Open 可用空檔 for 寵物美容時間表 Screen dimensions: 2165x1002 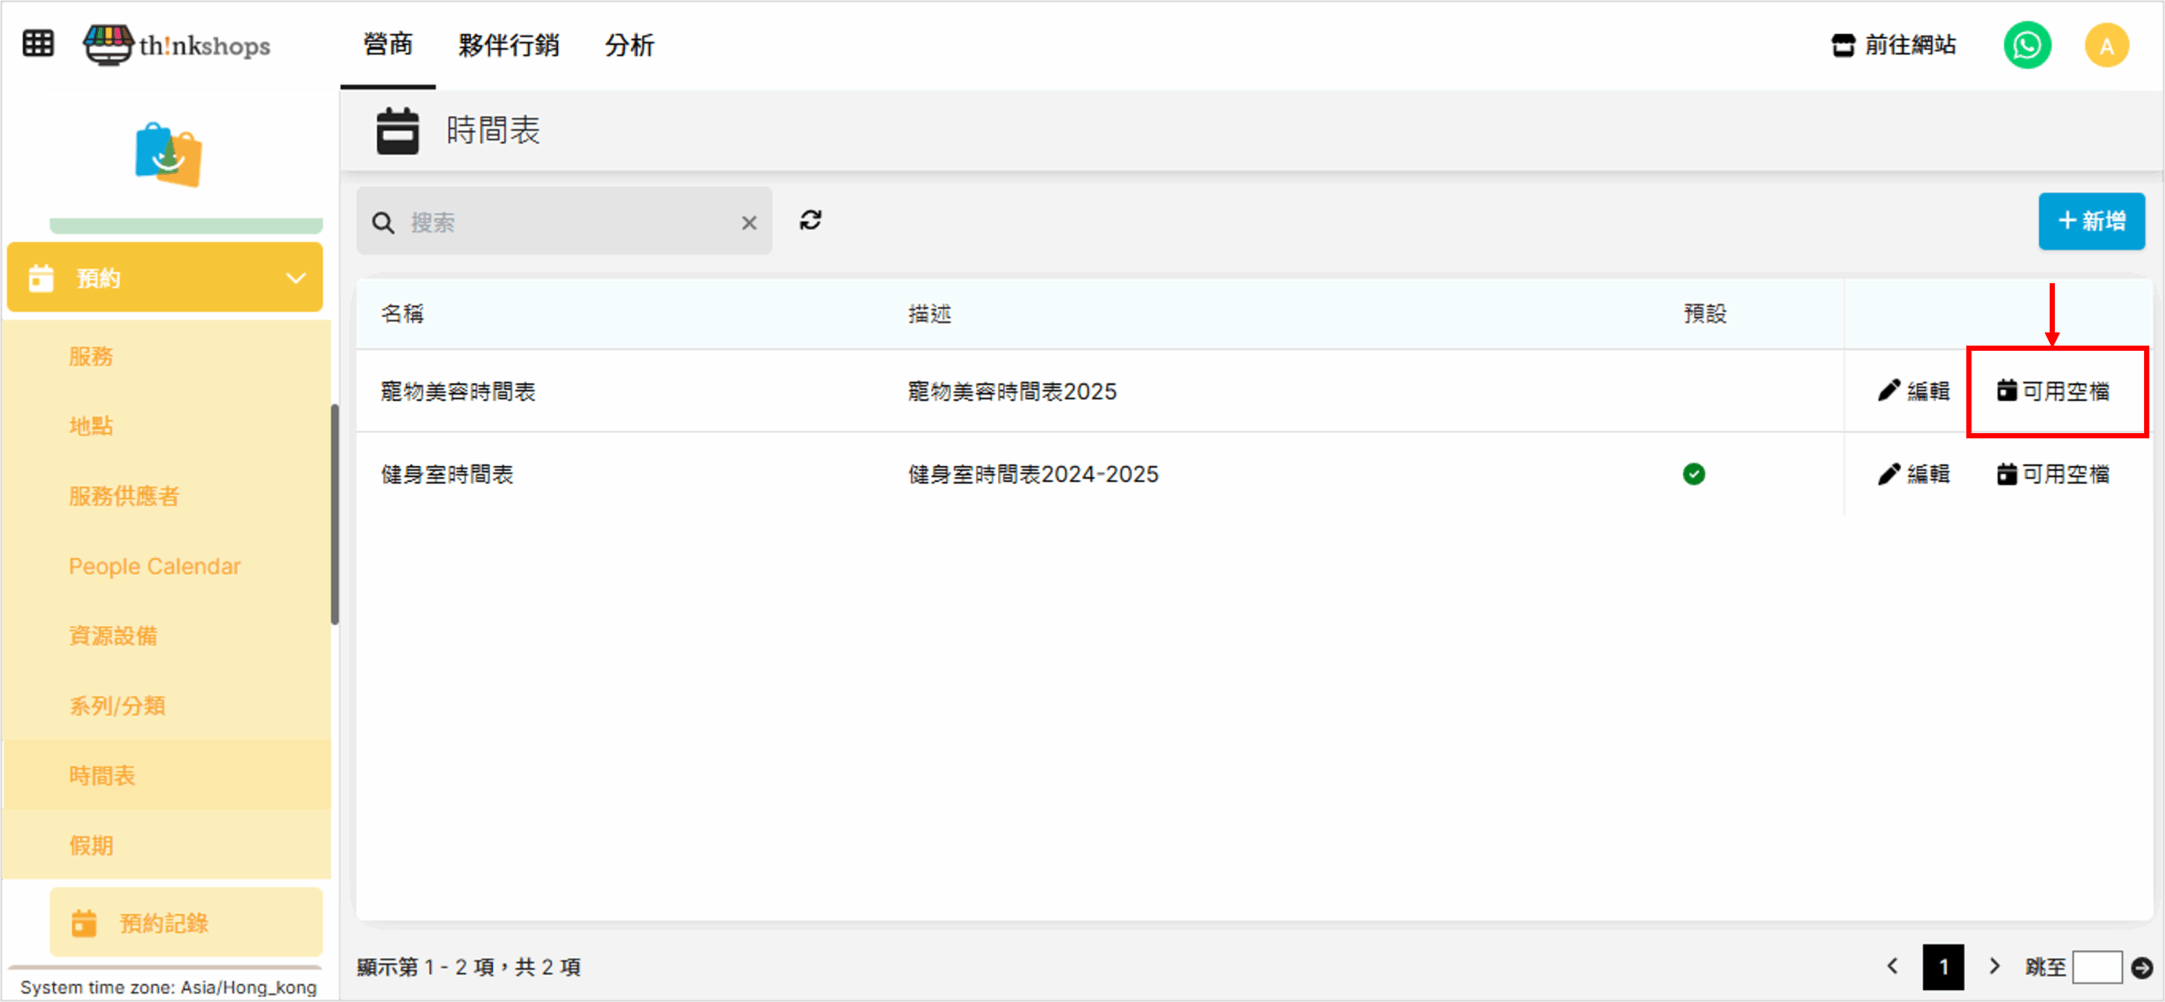(2053, 391)
